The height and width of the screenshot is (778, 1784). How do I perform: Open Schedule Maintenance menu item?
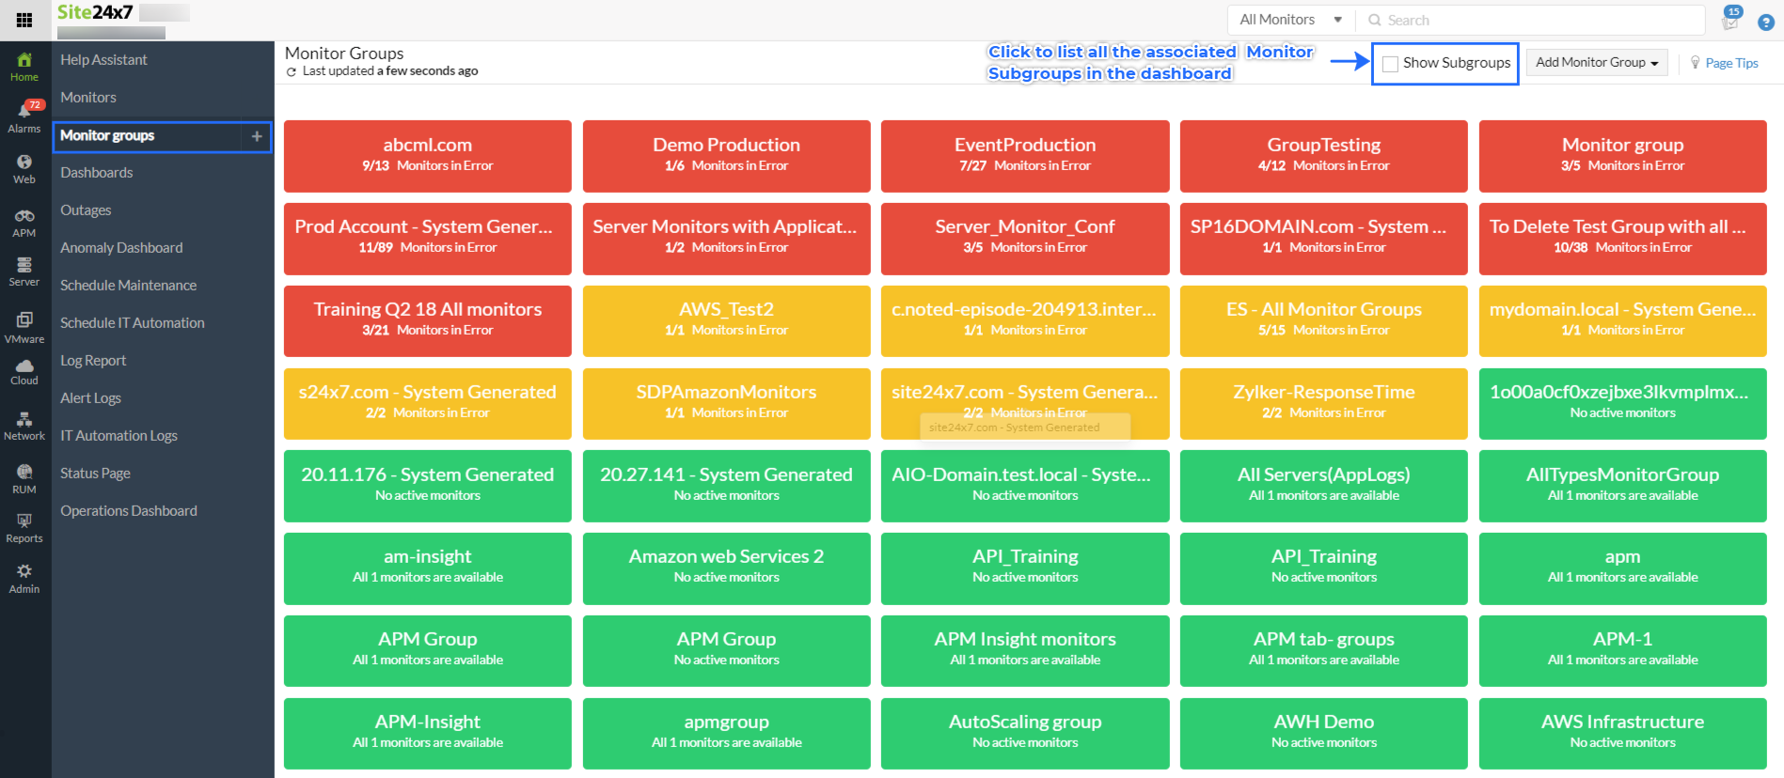[129, 286]
